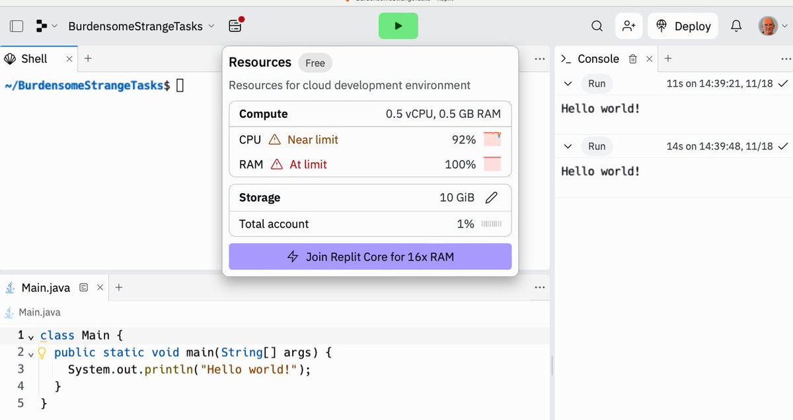This screenshot has width=793, height=420.
Task: Click the green Run play button
Action: 398,26
